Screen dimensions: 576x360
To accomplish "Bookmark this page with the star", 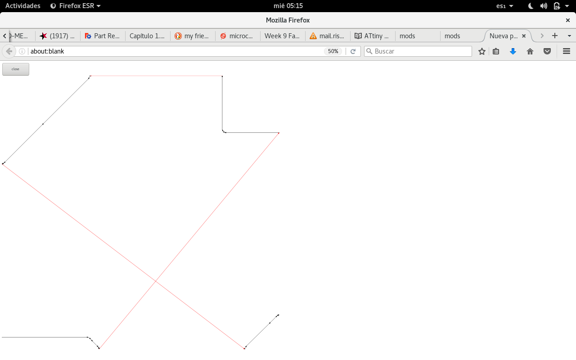I will tap(482, 51).
